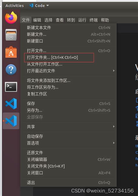The width and height of the screenshot is (138, 196).
Task: Open Firefox from the Ubuntu dock
Action: coord(11,18)
